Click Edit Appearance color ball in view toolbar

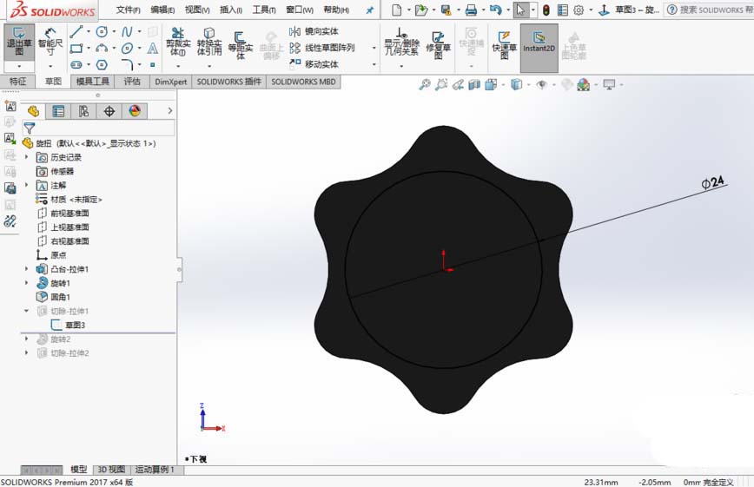[x=583, y=84]
